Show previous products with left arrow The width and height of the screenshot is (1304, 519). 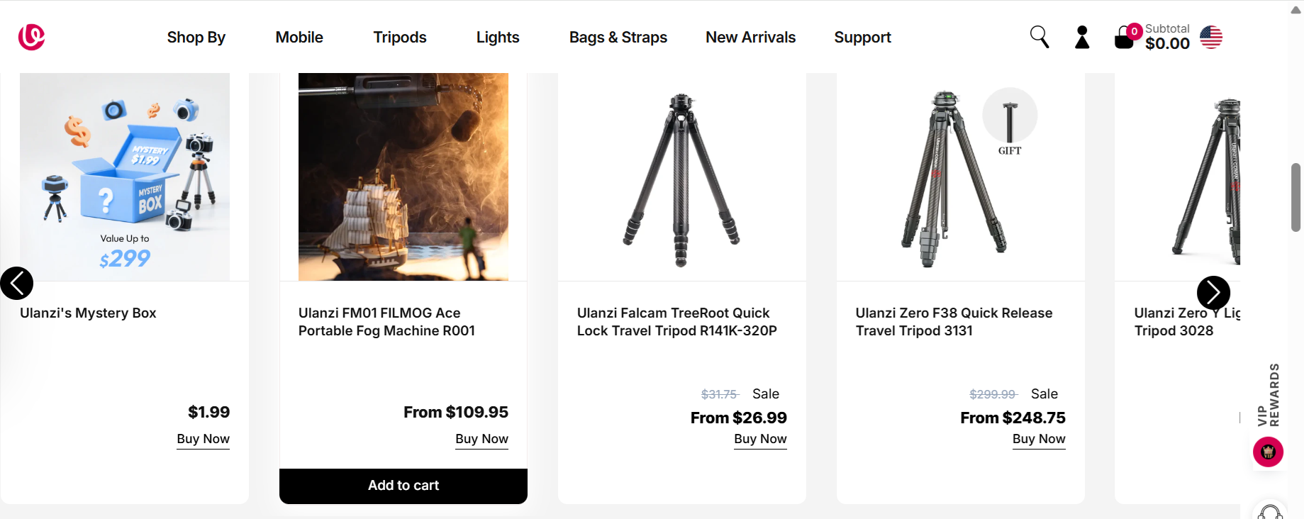pos(17,284)
